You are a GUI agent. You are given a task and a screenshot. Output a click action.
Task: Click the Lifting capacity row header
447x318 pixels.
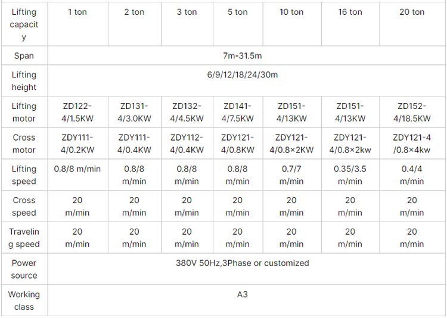pos(24,24)
